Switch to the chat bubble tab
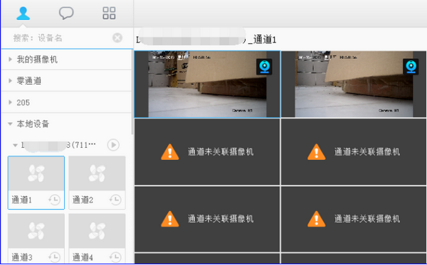427x265 pixels. tap(66, 13)
